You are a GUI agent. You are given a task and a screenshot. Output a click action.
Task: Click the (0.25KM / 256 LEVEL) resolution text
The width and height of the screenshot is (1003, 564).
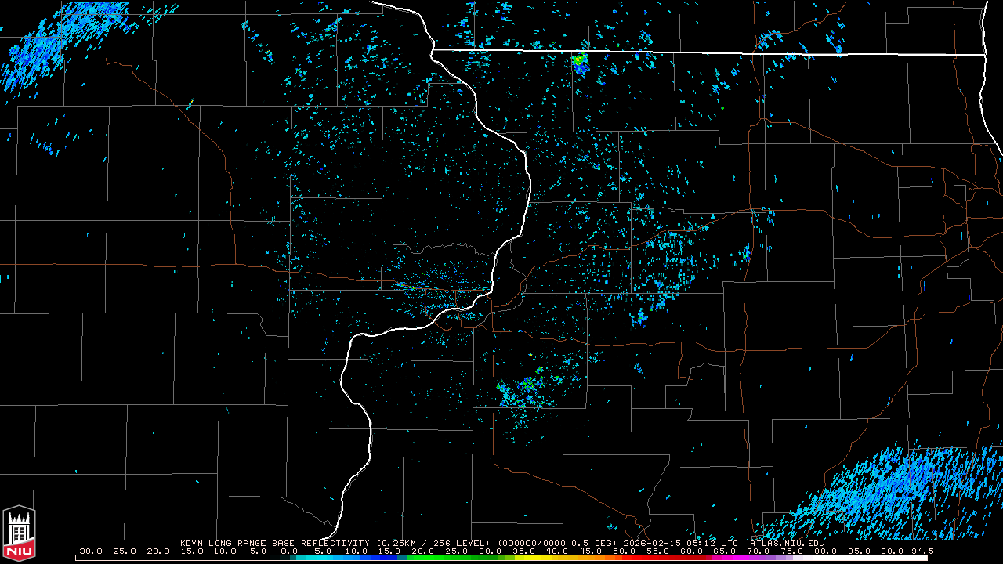(x=433, y=543)
